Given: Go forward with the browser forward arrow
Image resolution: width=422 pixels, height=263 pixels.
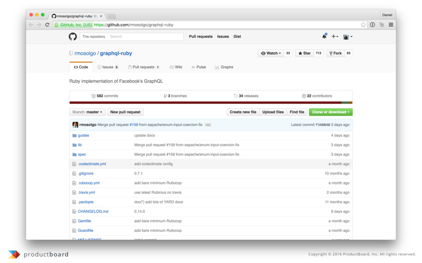Looking at the screenshot, I should pos(39,25).
